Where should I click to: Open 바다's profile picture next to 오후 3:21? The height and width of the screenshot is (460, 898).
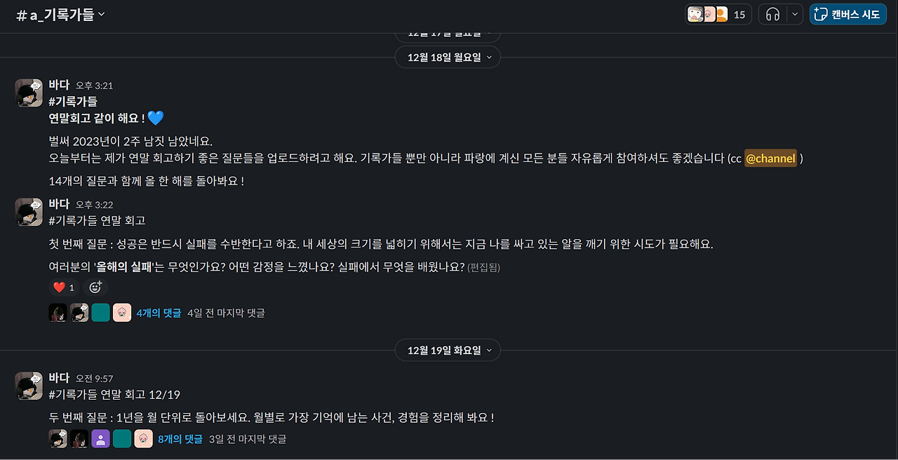(29, 93)
